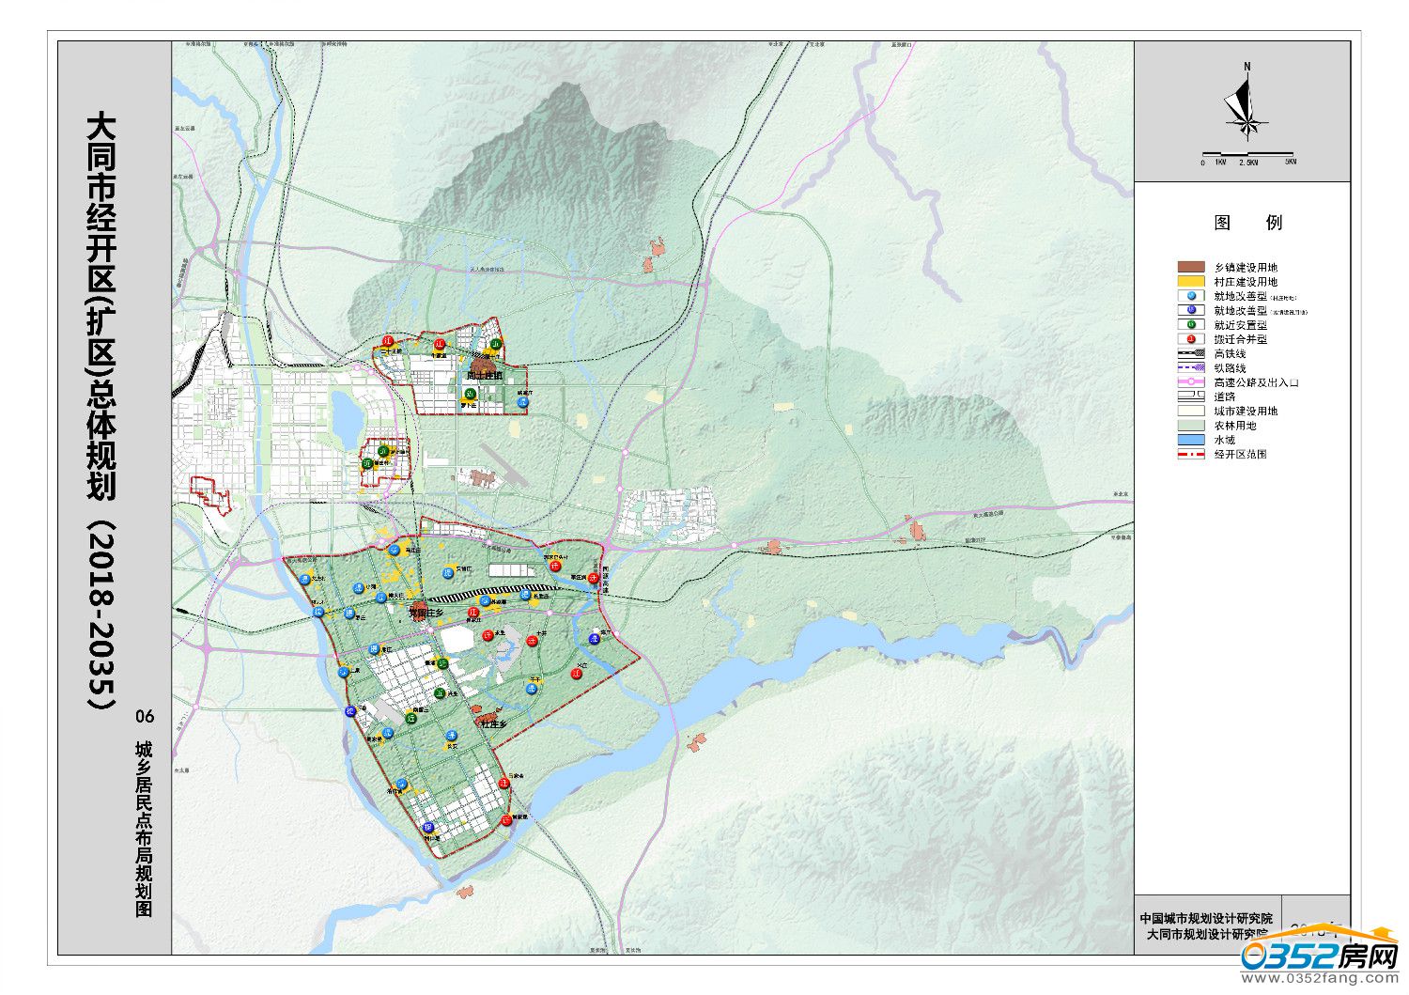Click the green 农林用地 legend swatch

pos(1191,426)
